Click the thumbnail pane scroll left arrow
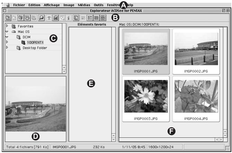The width and height of the screenshot is (232, 153). [217, 139]
